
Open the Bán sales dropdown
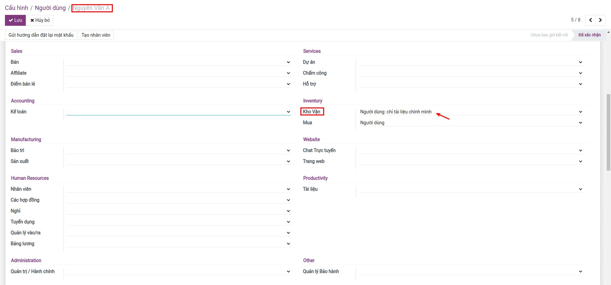point(178,62)
